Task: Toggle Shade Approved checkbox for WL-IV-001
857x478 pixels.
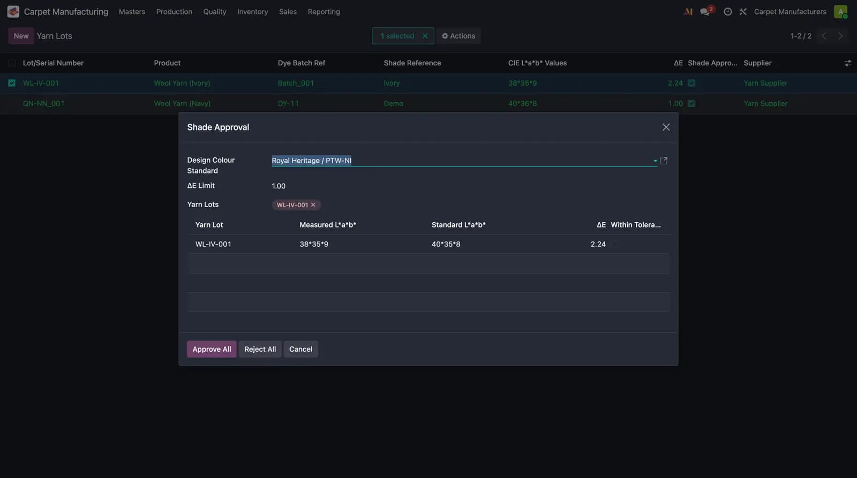Action: click(x=691, y=83)
